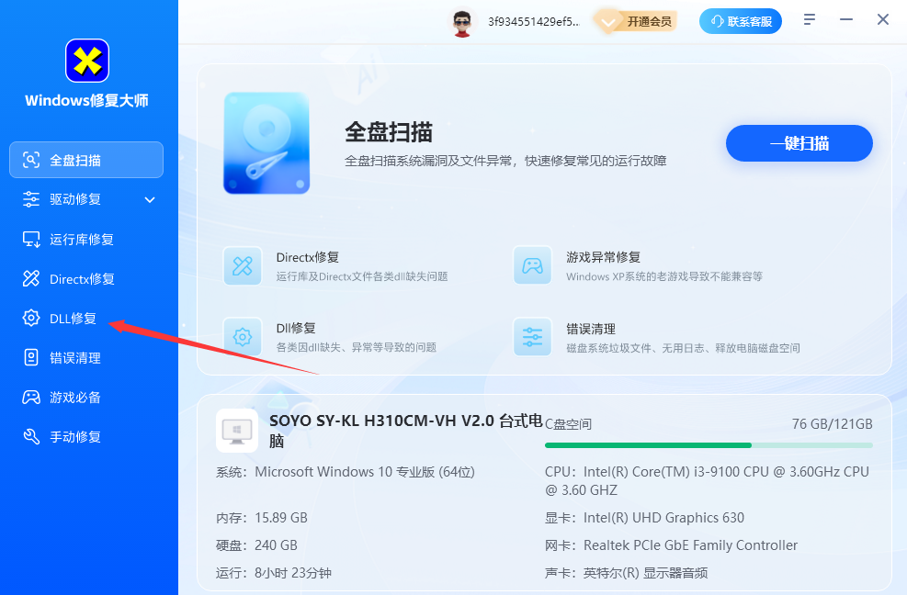Click the 运行库修复 monitor icon in sidebar
Image resolution: width=907 pixels, height=595 pixels.
click(x=31, y=239)
